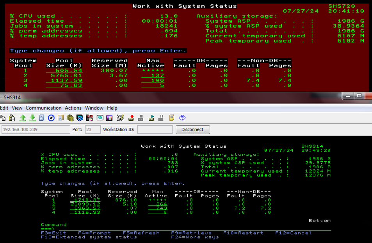Image resolution: width=372 pixels, height=243 pixels.
Task: Click the Workstation ID input field
Action: [x=155, y=130]
